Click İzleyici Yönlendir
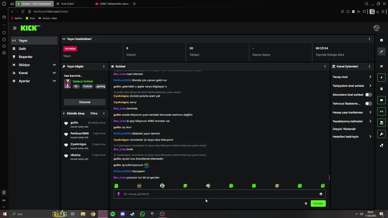 [x=344, y=129]
